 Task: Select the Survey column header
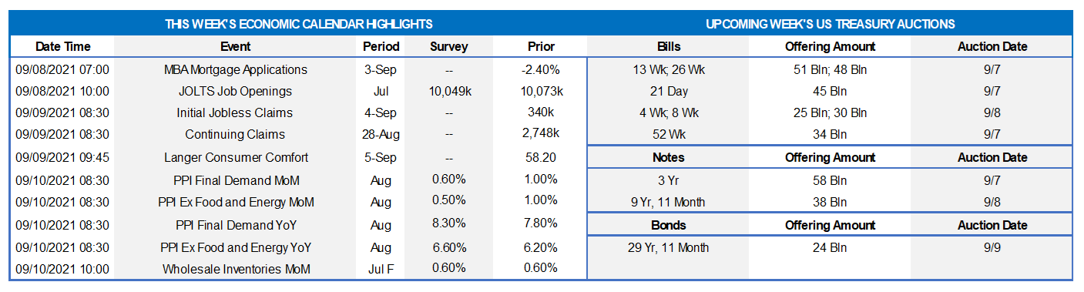tap(448, 46)
